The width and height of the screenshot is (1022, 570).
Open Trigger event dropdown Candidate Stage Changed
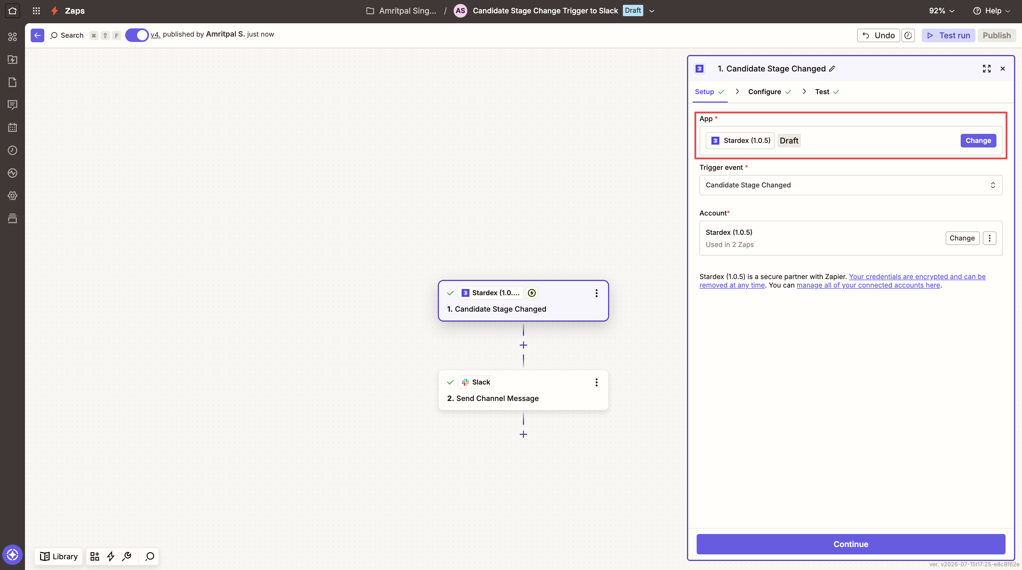coord(851,185)
